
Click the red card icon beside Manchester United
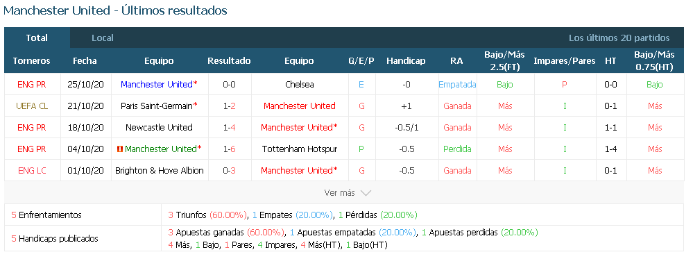pos(119,149)
